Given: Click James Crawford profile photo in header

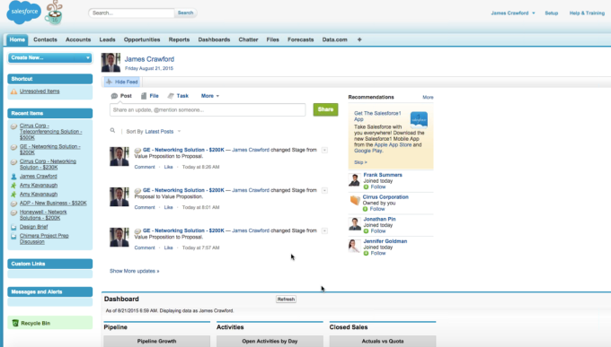Looking at the screenshot, I should [111, 63].
